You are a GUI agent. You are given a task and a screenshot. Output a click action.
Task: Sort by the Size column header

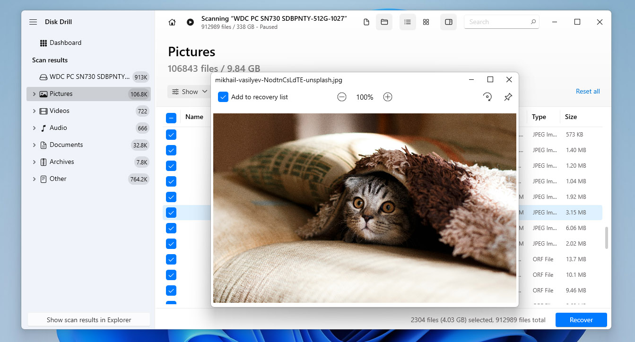571,117
